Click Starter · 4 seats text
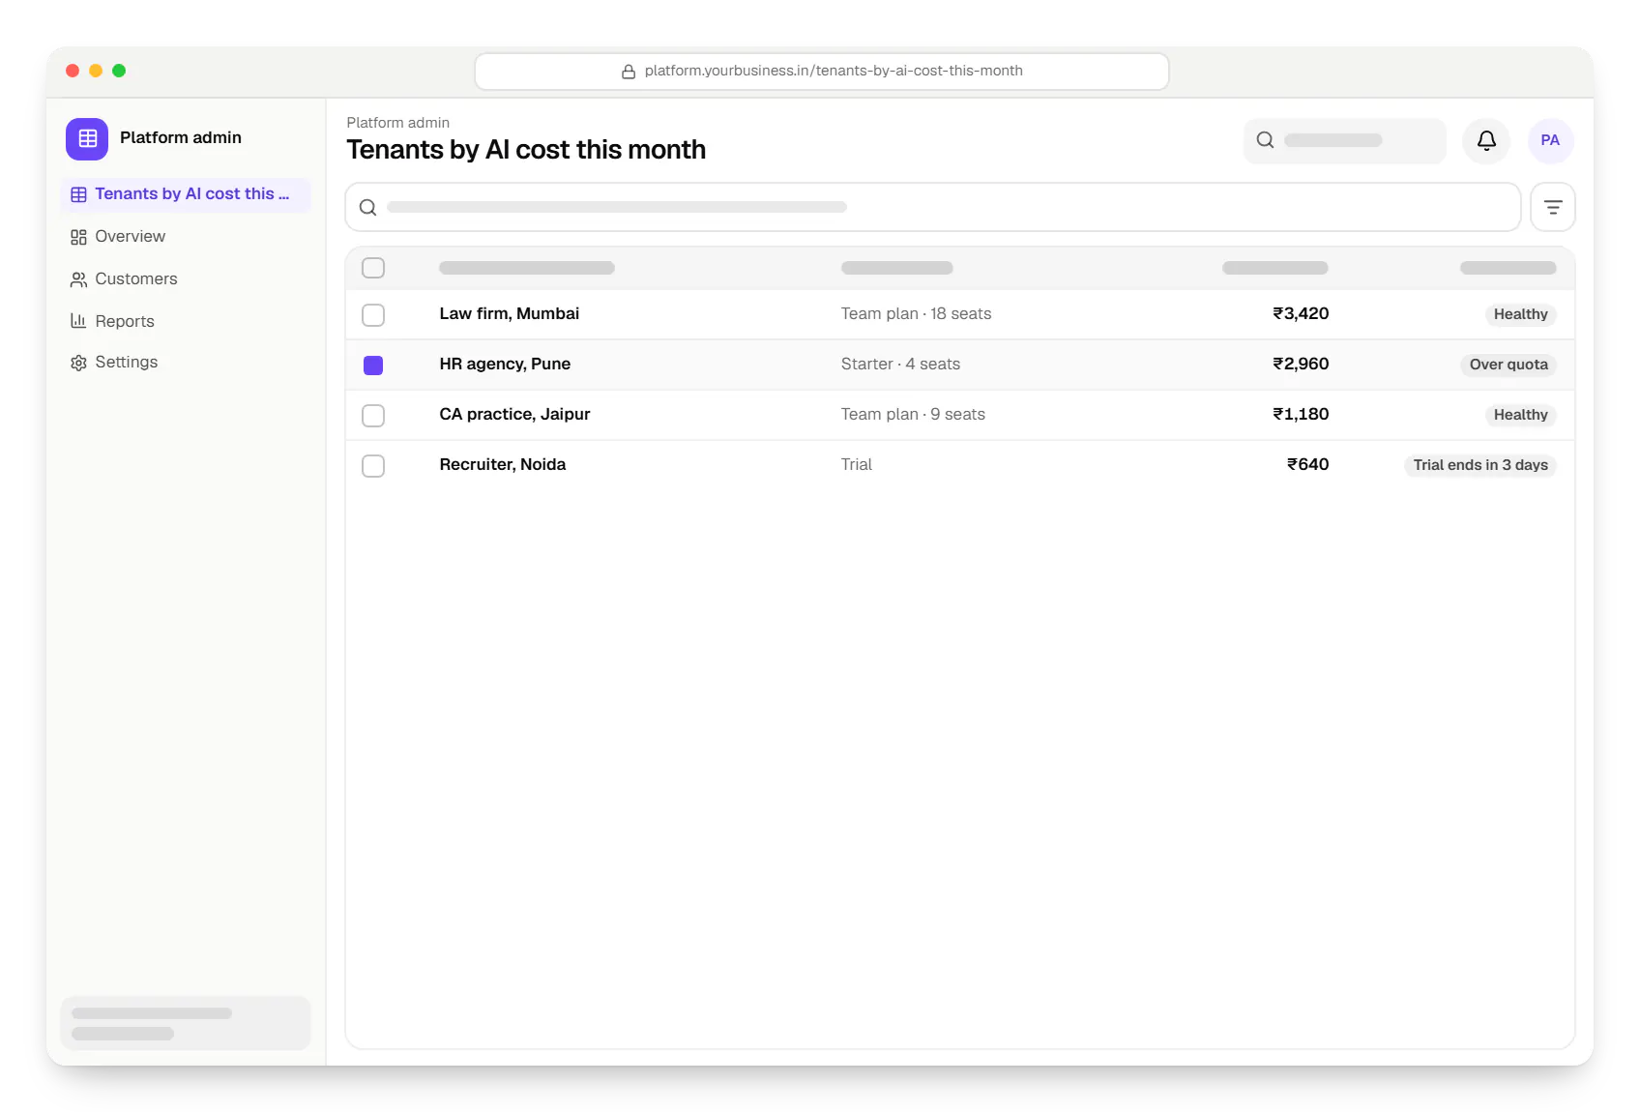Image resolution: width=1640 pixels, height=1112 pixels. coord(900,364)
